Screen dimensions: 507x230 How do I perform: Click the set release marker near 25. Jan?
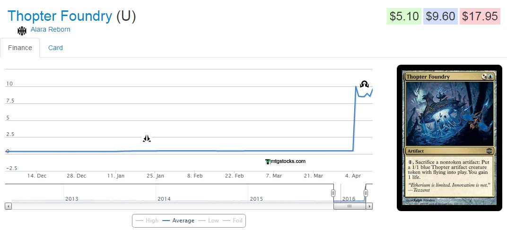[147, 138]
